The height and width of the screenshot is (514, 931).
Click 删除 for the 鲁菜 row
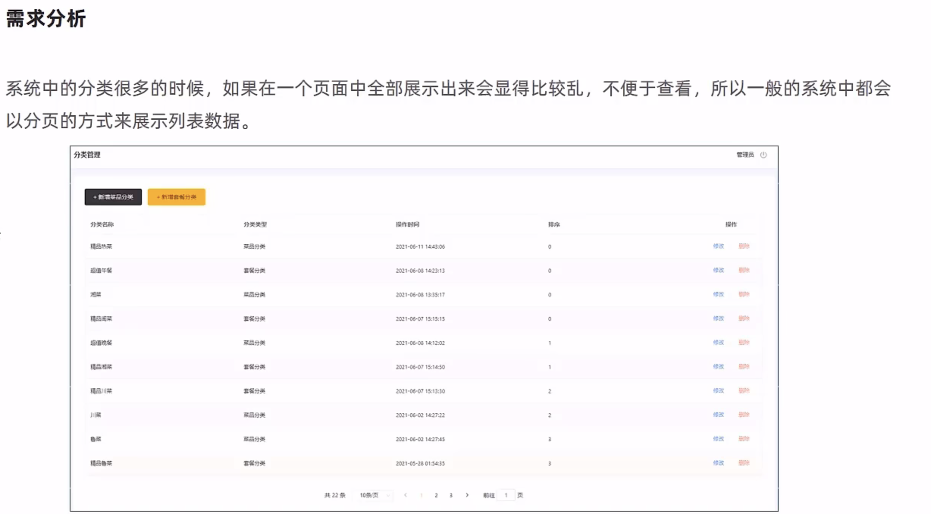point(744,439)
